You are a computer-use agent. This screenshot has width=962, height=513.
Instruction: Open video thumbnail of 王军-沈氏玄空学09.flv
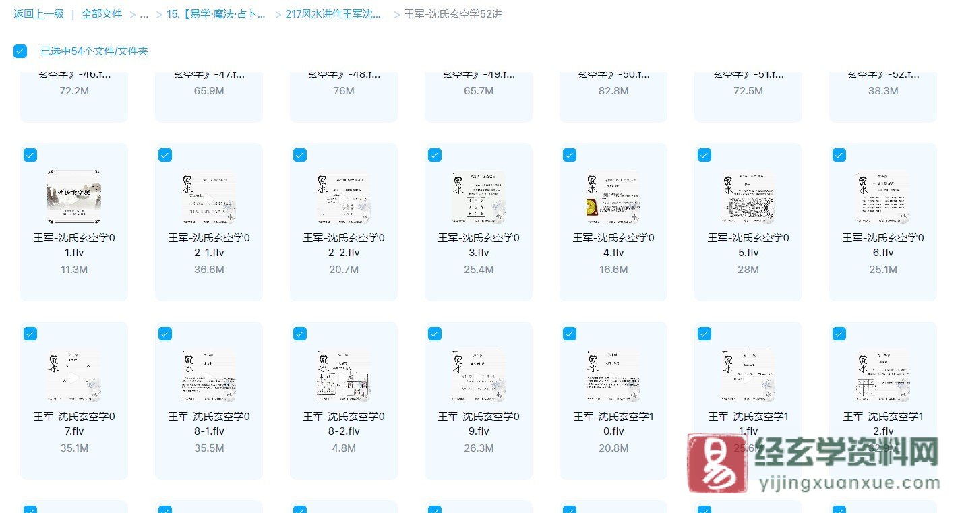pos(479,375)
